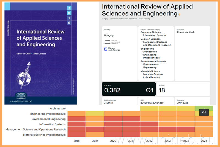Click the Q1 tooltip badge in chart

pos(204,113)
